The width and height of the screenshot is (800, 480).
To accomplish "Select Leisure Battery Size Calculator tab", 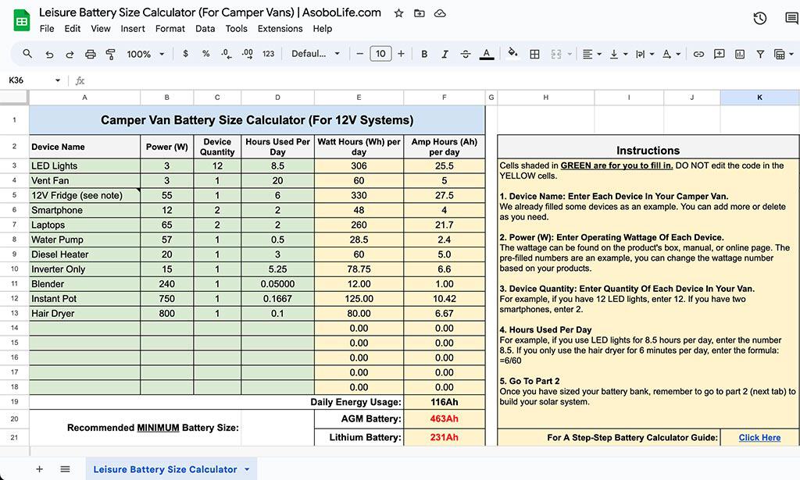I will 165,469.
